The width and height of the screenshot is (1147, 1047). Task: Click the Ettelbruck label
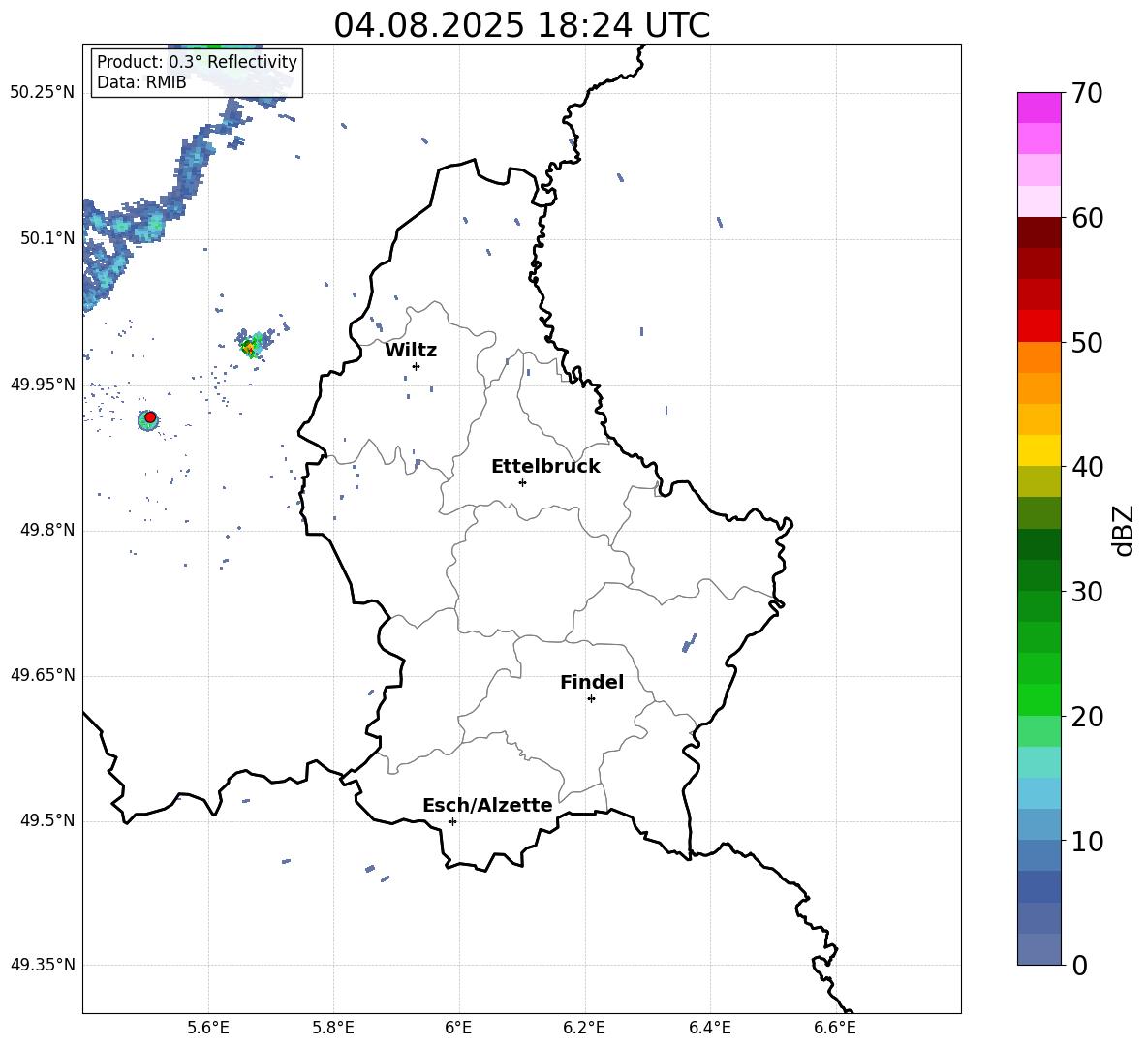(x=545, y=467)
